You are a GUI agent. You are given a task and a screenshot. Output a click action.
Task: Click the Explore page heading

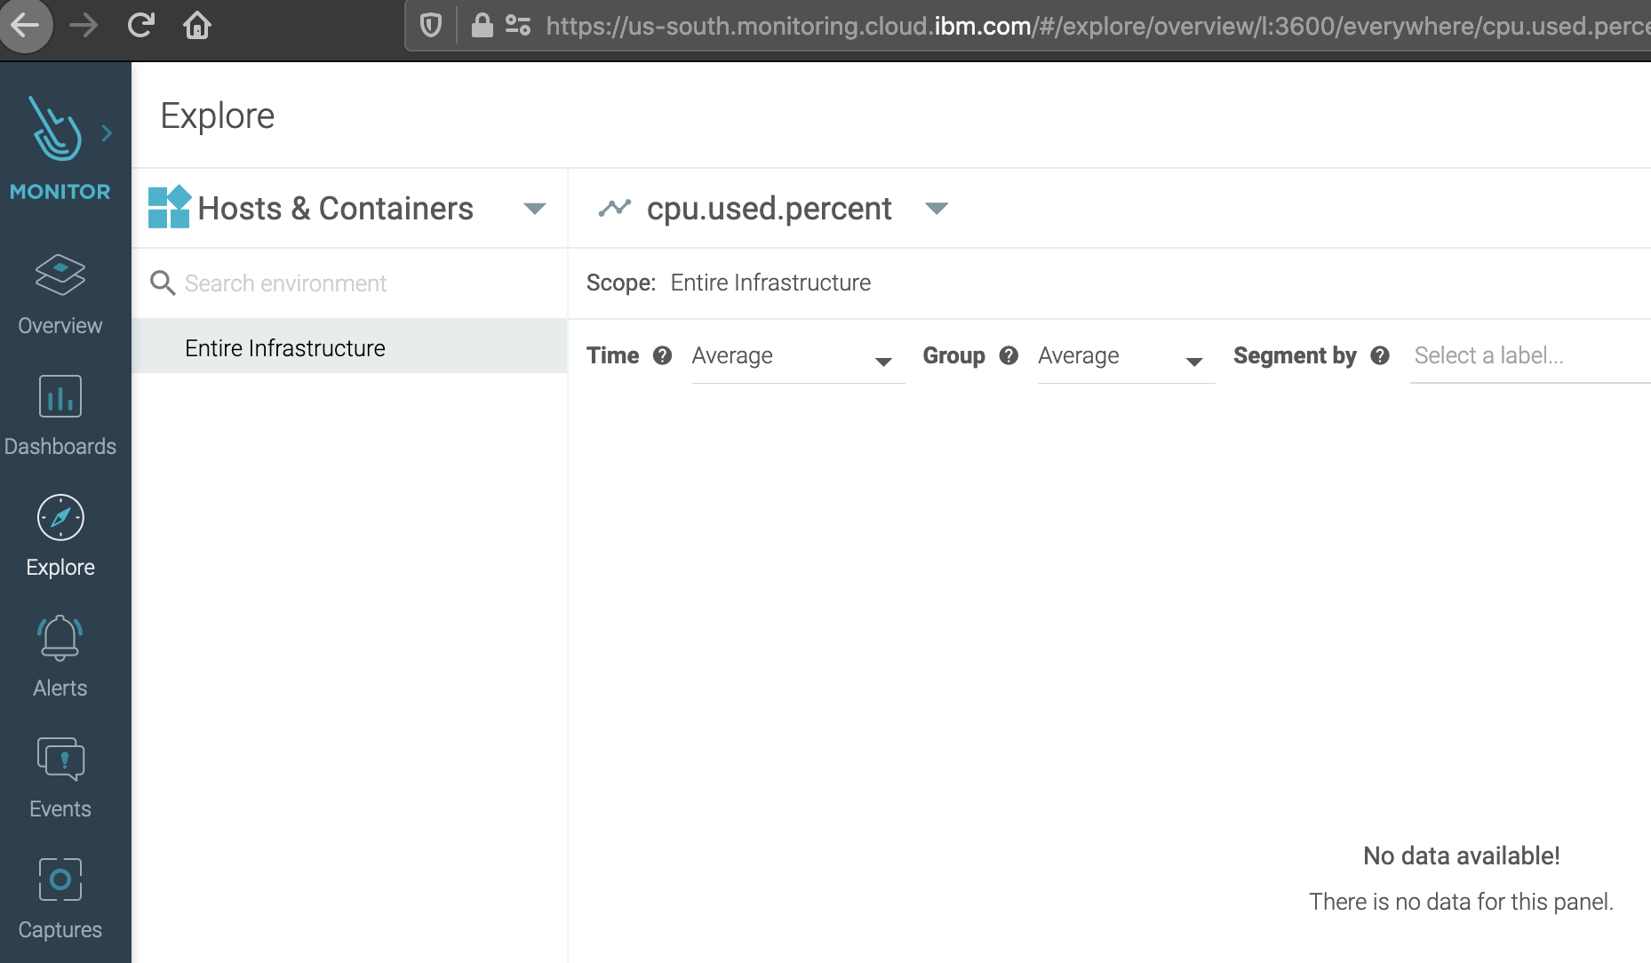(218, 115)
